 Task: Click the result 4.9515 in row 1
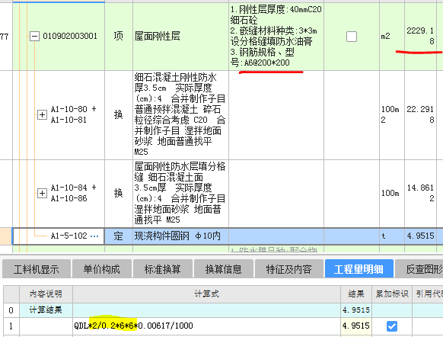(x=356, y=326)
